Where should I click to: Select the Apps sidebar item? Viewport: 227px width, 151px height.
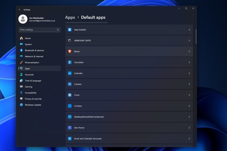[39, 69]
